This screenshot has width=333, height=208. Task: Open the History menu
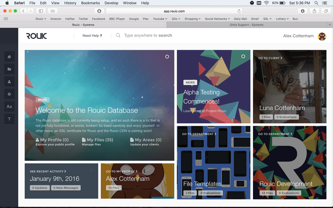pyautogui.click(x=70, y=3)
